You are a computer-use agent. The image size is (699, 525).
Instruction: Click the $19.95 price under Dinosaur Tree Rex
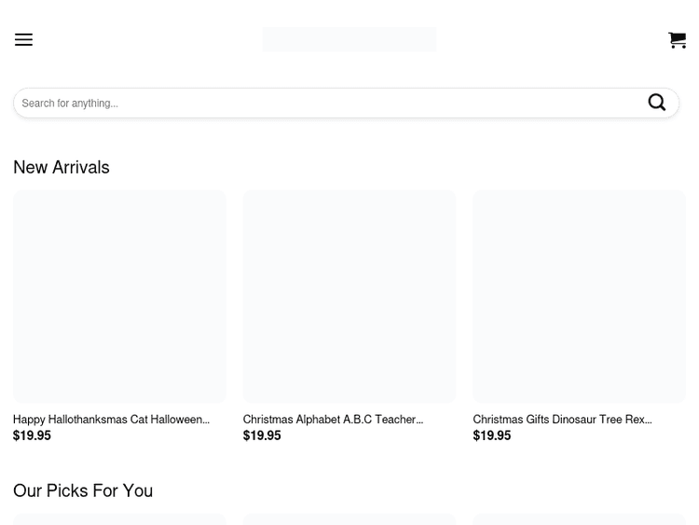(x=491, y=435)
